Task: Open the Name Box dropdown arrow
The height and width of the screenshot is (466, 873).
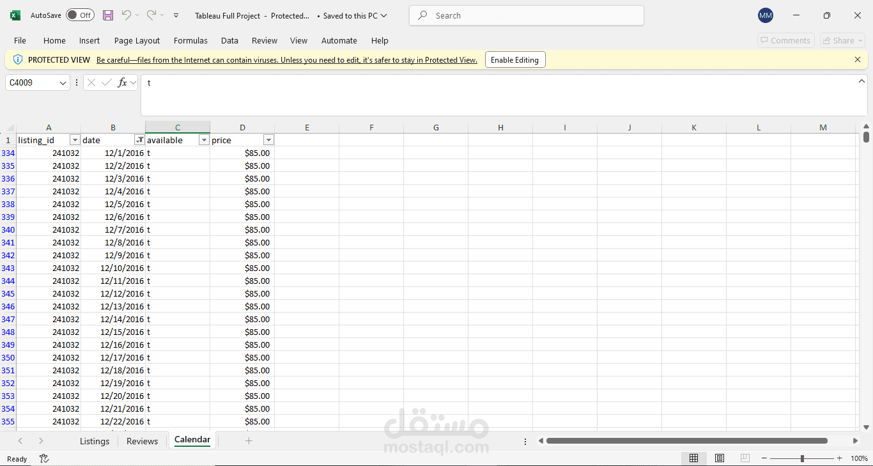Action: pos(63,82)
